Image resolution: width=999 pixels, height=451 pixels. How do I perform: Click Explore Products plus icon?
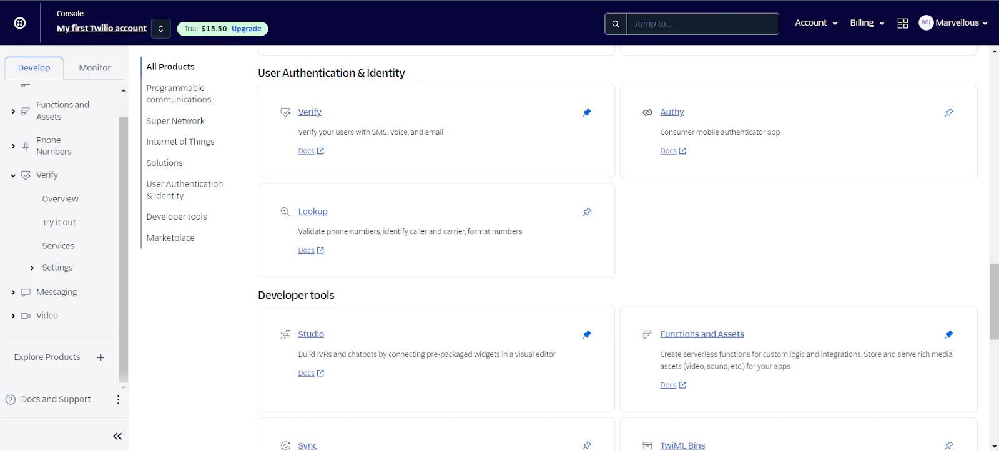click(x=101, y=357)
